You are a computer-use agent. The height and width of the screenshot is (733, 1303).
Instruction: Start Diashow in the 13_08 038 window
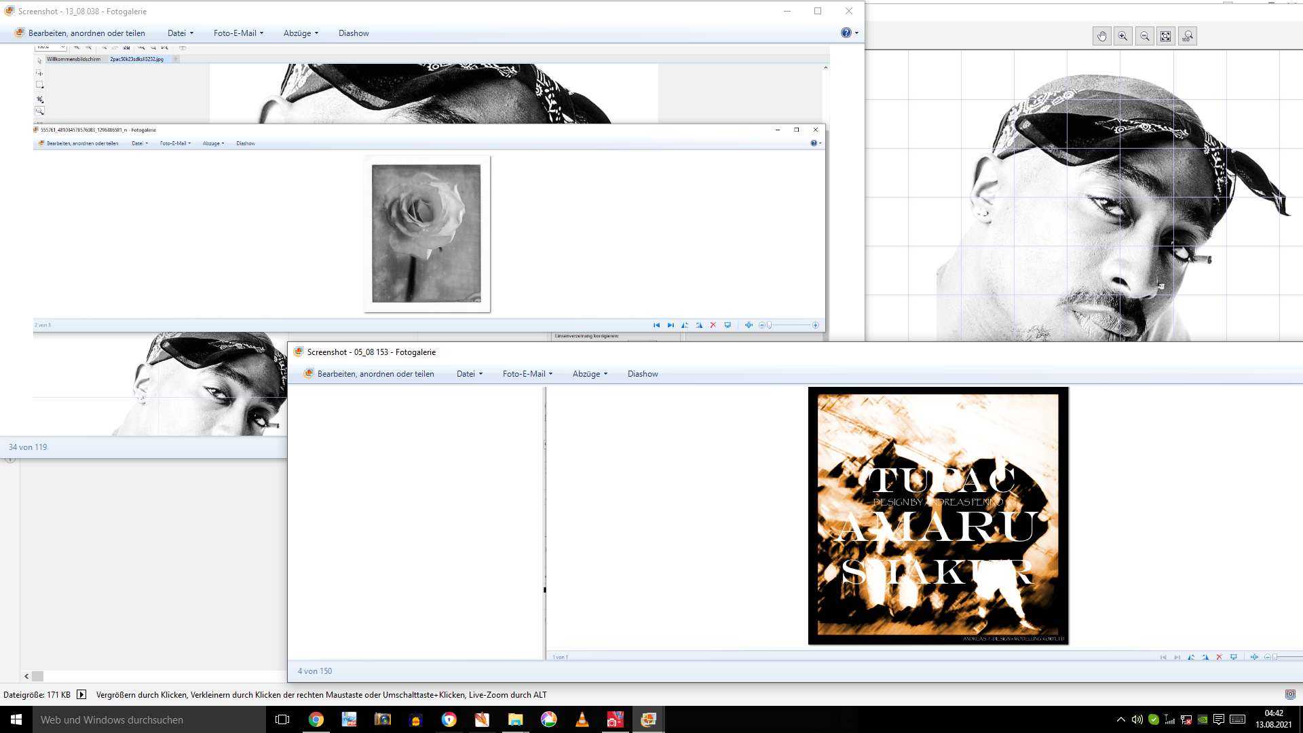point(354,33)
